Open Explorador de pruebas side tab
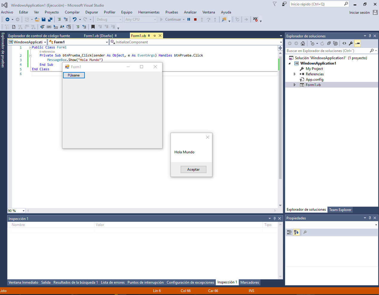The width and height of the screenshot is (379, 295). tap(3, 50)
